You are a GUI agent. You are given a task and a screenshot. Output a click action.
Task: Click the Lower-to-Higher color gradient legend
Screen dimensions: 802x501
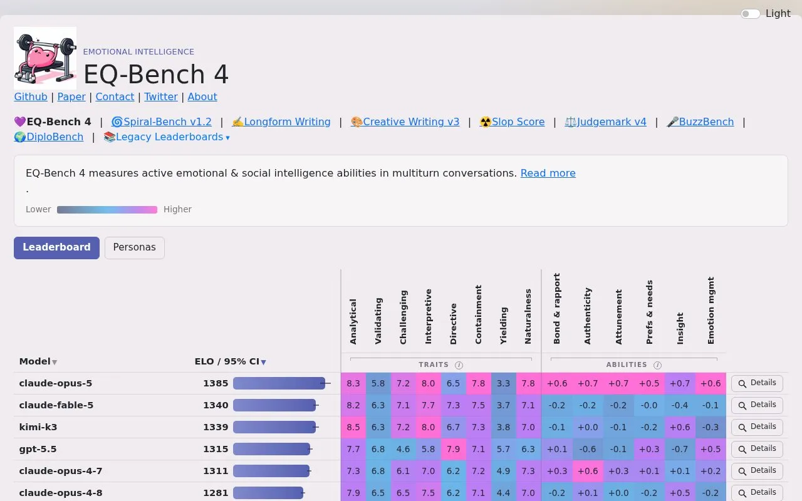pyautogui.click(x=107, y=210)
